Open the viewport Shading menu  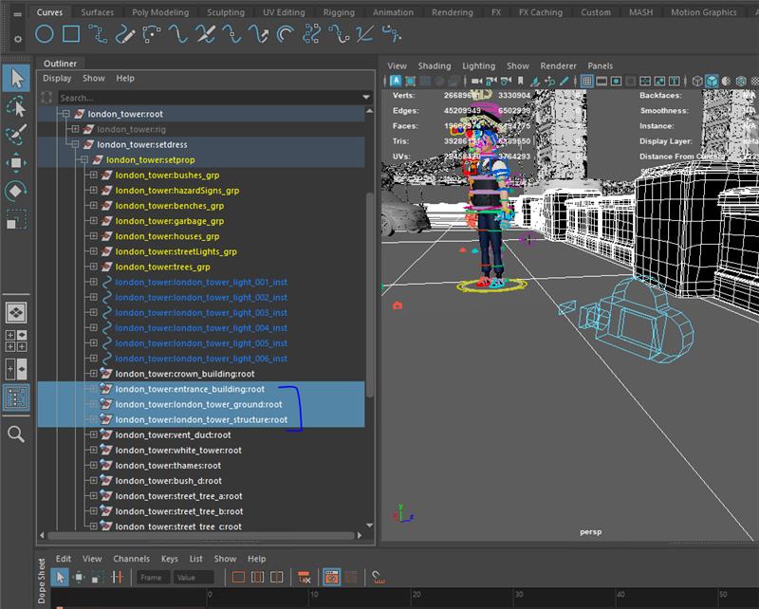[435, 65]
